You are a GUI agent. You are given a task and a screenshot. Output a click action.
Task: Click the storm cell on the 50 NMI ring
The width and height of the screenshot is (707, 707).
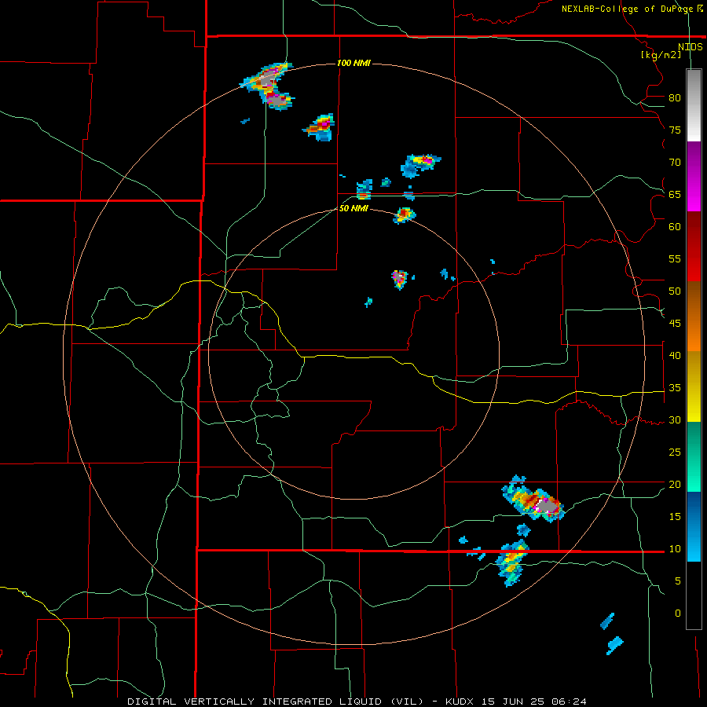(x=404, y=215)
